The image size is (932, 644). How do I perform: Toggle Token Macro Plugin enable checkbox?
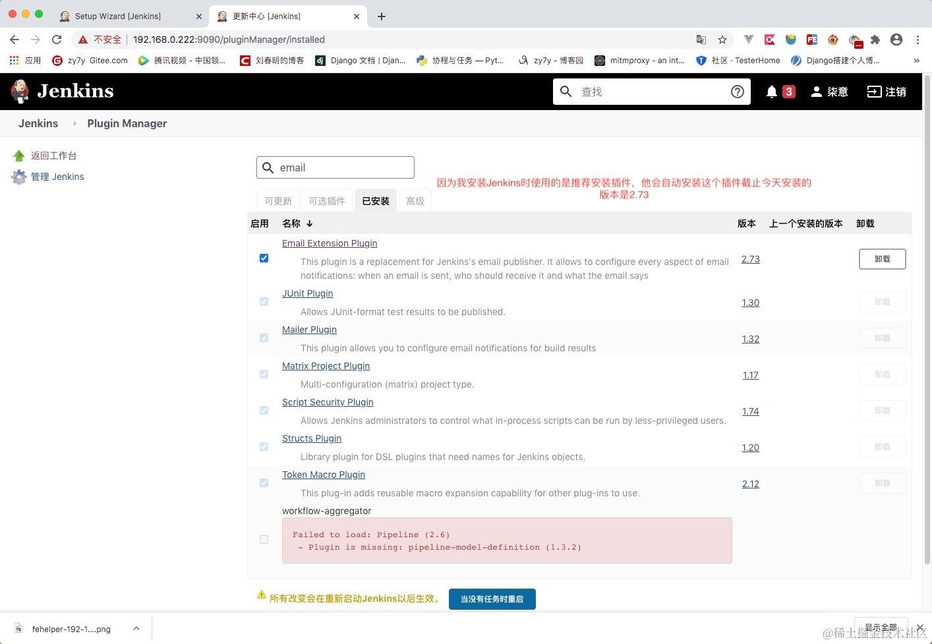click(264, 483)
